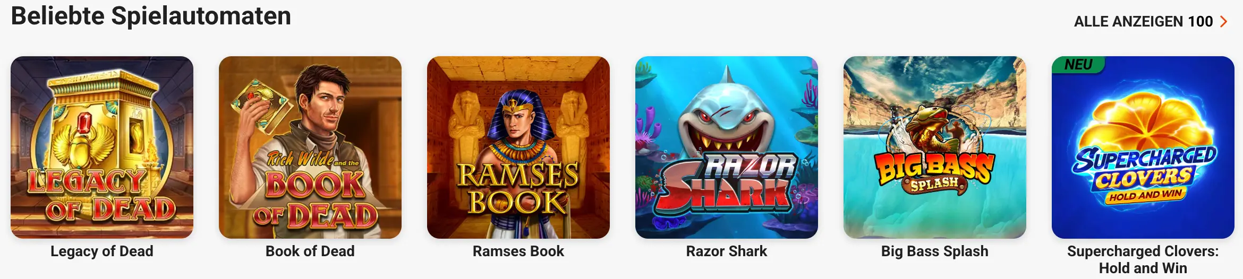Click the Beliebte Spielautomaten heading
The width and height of the screenshot is (1243, 279).
tap(151, 16)
